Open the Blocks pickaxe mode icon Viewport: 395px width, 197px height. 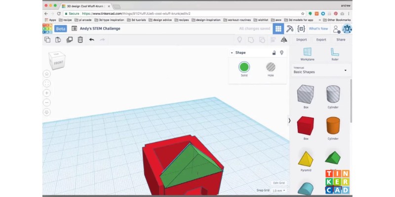[290, 29]
